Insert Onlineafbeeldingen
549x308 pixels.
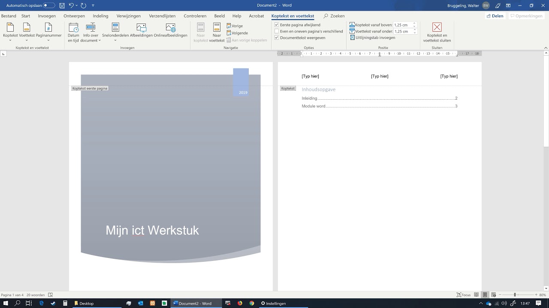(x=171, y=31)
